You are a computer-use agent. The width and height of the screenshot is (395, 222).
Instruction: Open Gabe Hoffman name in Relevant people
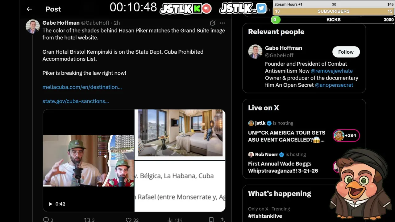pos(284,48)
